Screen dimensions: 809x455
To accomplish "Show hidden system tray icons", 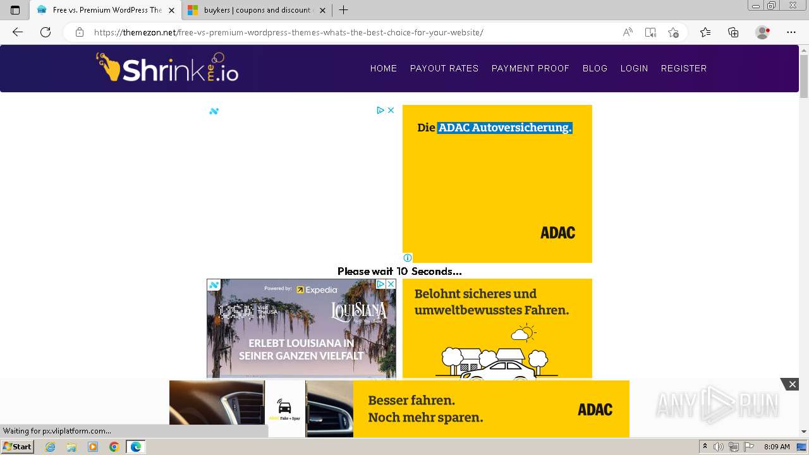I will pos(705,447).
